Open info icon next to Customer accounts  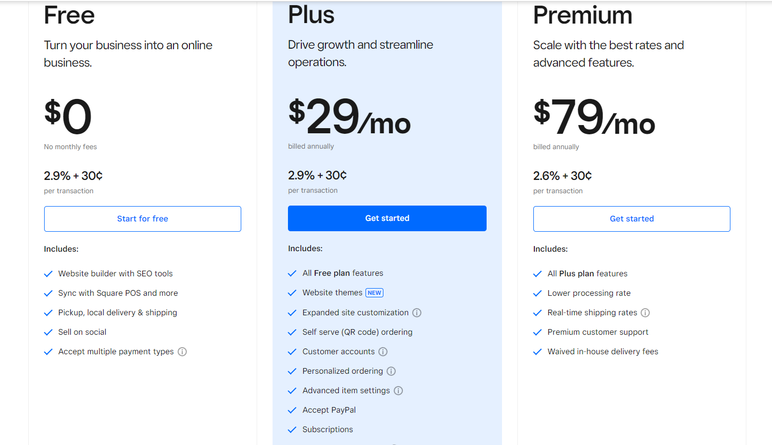point(383,352)
